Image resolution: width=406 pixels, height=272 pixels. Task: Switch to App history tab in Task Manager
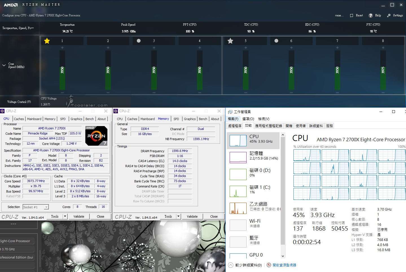[269, 126]
